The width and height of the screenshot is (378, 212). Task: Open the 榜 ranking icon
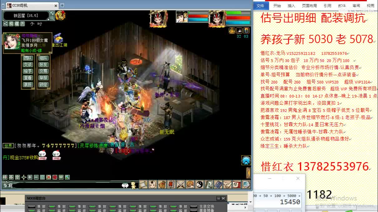11,24
